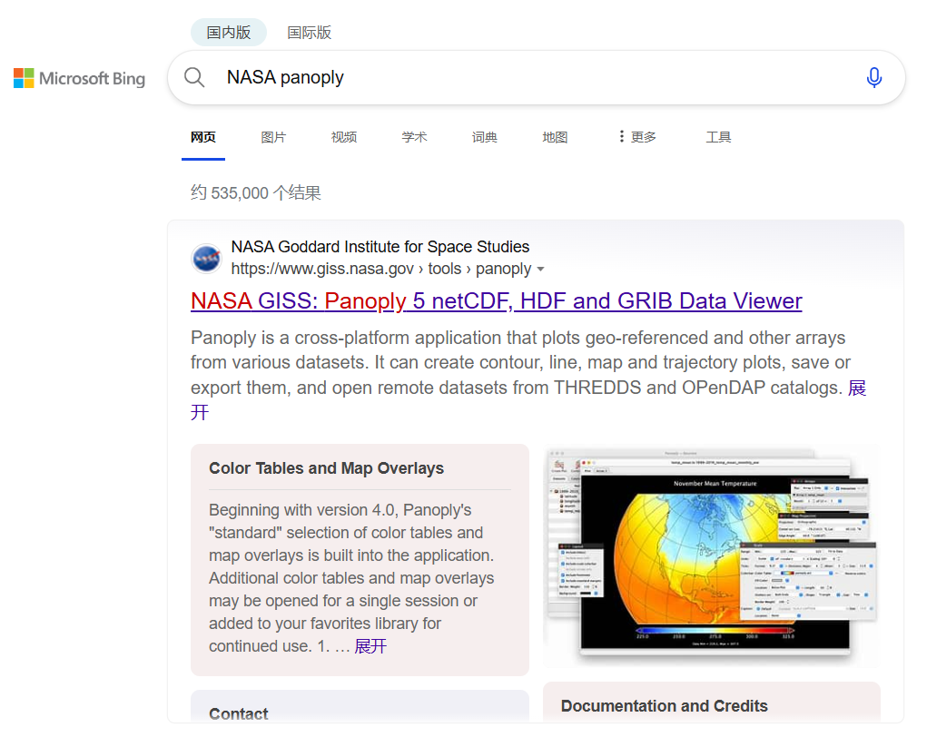Select the 图片 results tab
Viewport: 927px width, 737px height.
273,137
